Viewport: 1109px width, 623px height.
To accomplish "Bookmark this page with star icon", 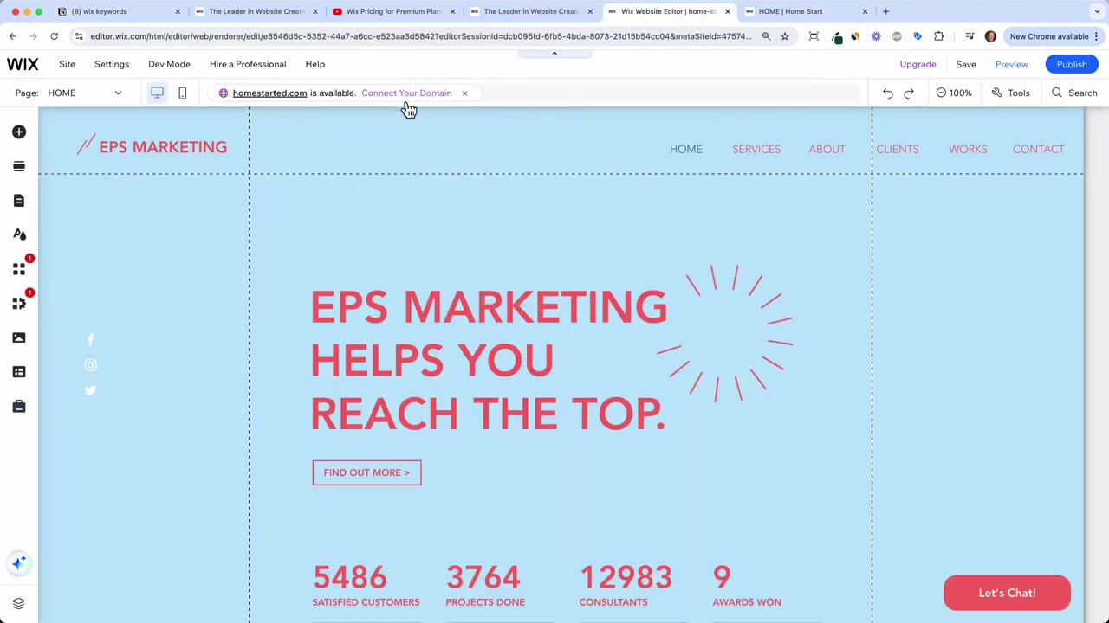I will coord(785,36).
